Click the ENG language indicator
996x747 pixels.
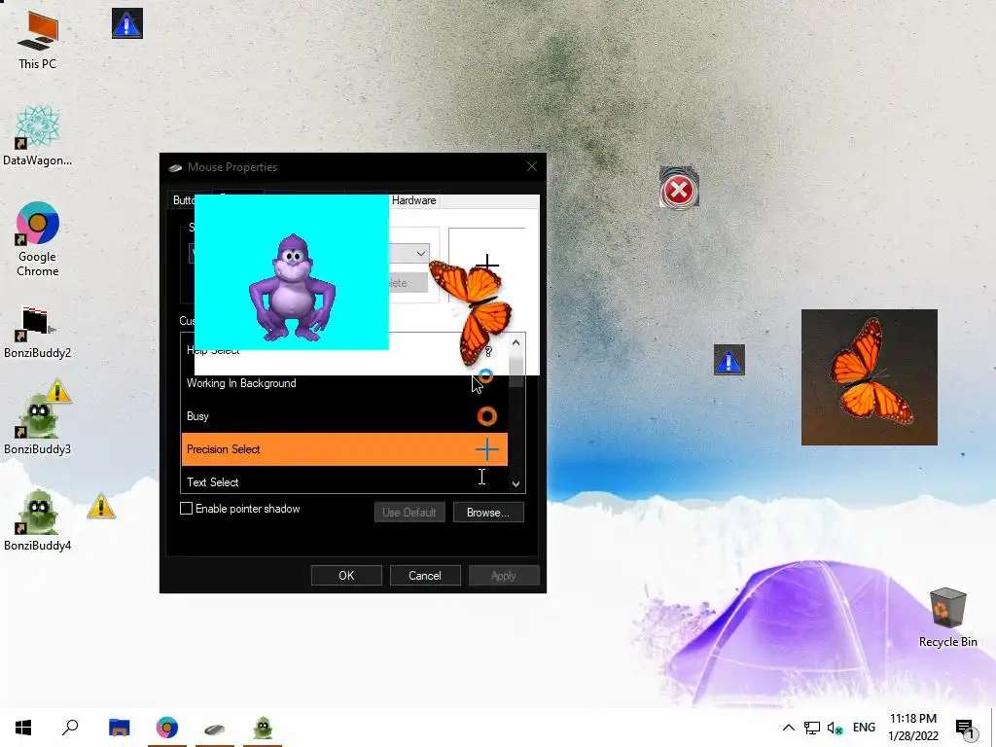[x=864, y=728]
